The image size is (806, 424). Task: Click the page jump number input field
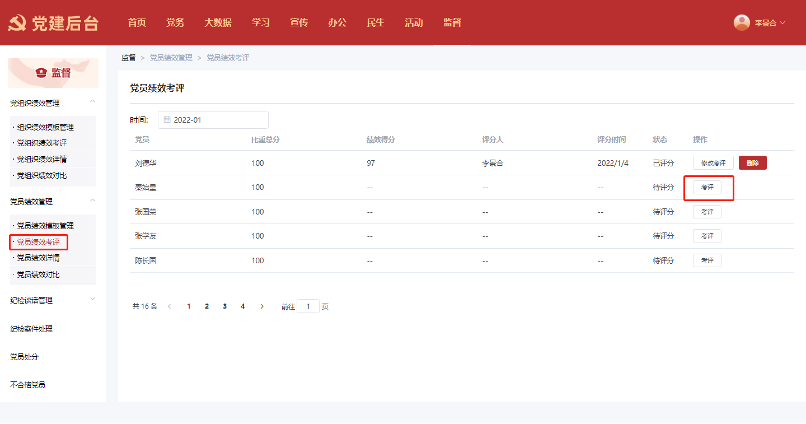coord(308,306)
